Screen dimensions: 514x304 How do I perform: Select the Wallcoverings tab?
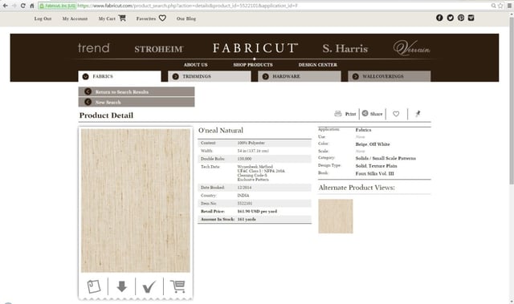(389, 76)
